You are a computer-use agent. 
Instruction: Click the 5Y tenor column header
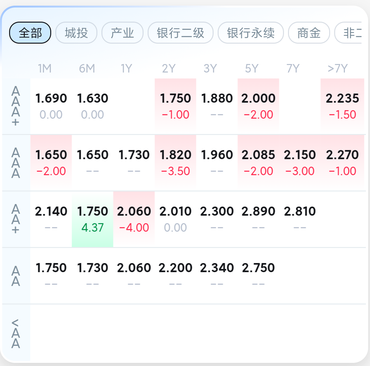252,68
